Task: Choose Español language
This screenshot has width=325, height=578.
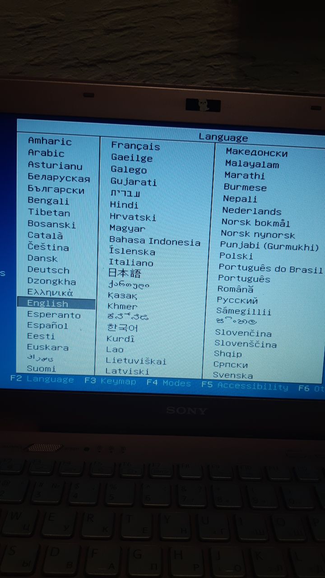Action: 47,326
